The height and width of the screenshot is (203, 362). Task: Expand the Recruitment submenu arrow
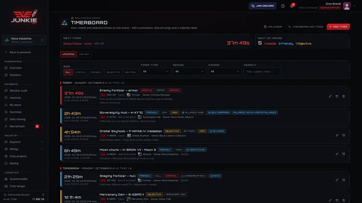(42, 126)
